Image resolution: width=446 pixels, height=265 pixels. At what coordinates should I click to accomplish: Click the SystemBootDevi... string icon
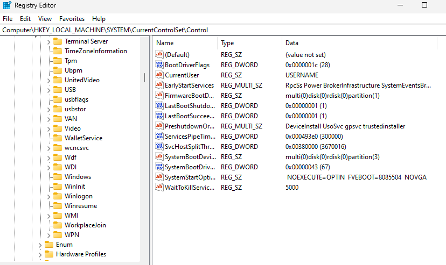click(159, 156)
